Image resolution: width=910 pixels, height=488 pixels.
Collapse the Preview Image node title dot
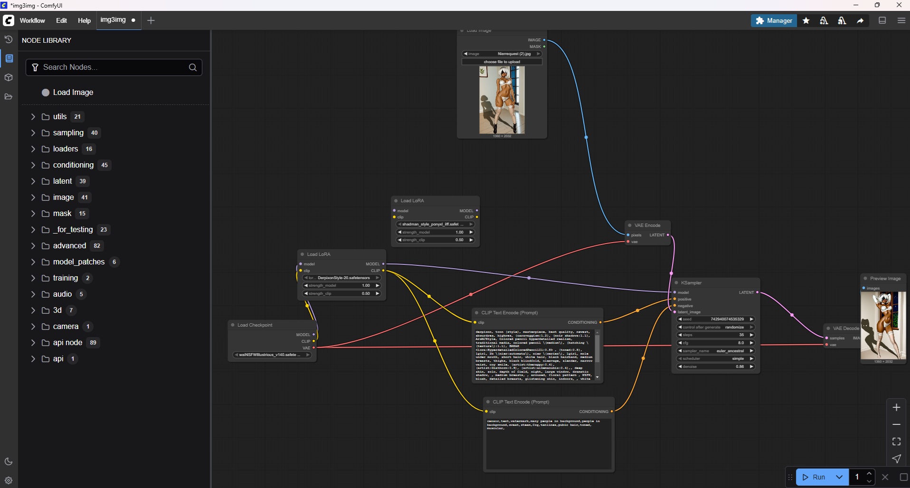[865, 279]
